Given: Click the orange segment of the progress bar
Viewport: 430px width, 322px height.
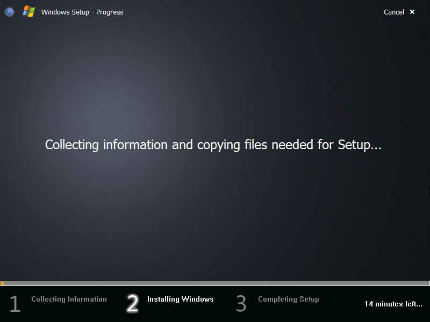Looking at the screenshot, I should [x=2, y=283].
